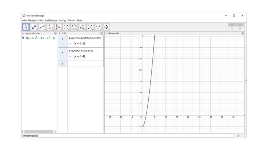Choose the Ellipse conic tool
The width and height of the screenshot is (268, 151).
(x=74, y=27)
